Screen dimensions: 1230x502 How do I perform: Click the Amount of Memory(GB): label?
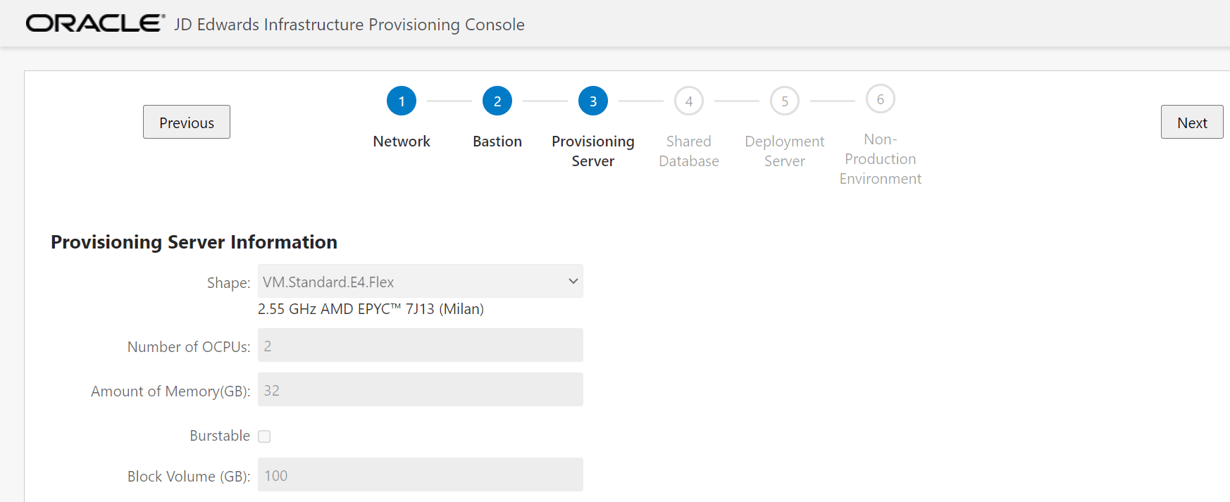[170, 391]
